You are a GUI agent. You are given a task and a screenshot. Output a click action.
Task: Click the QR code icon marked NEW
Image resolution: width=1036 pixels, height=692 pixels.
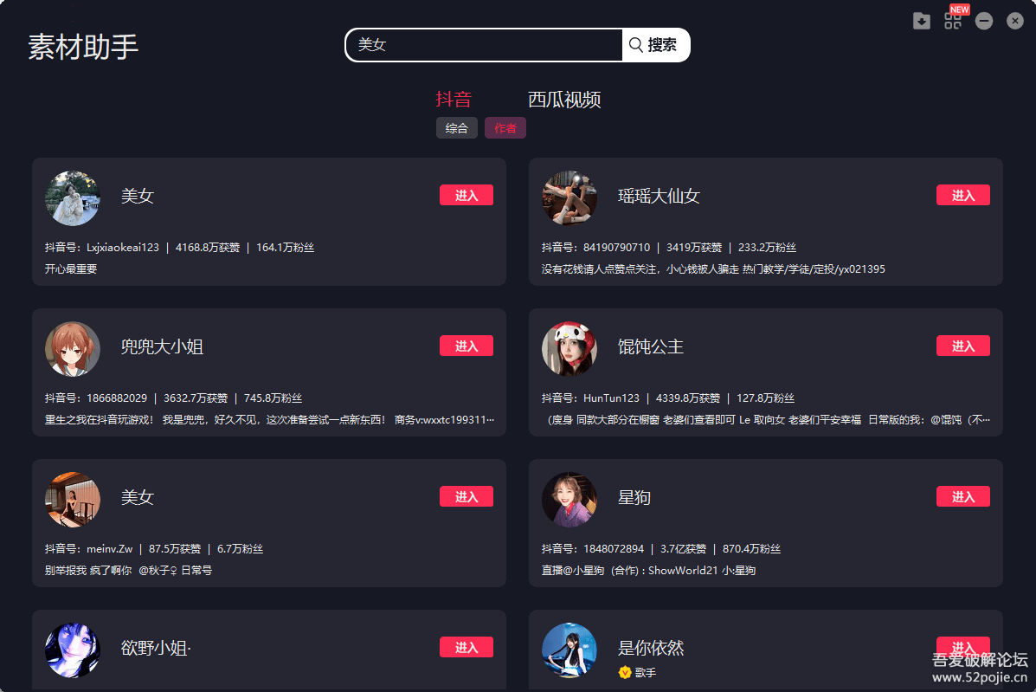(x=953, y=21)
